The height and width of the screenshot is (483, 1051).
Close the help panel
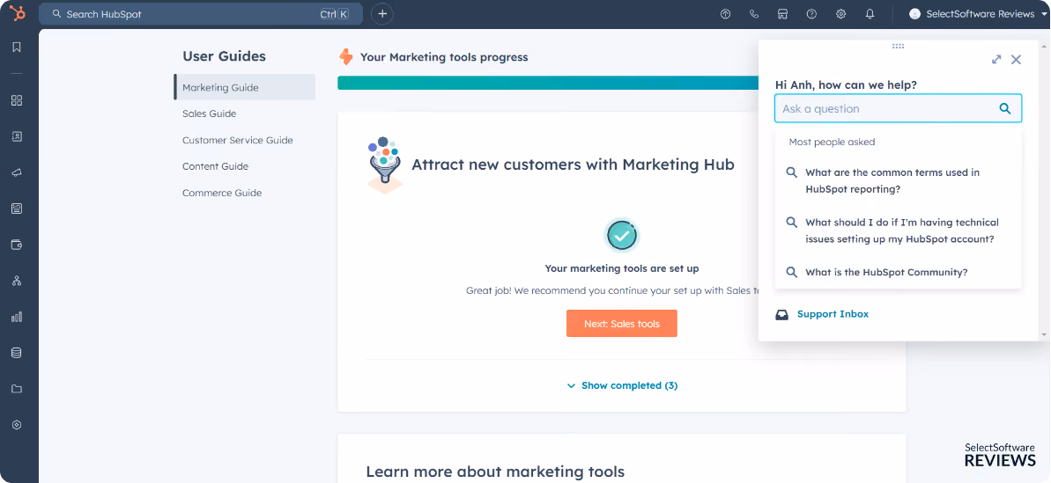(1016, 60)
